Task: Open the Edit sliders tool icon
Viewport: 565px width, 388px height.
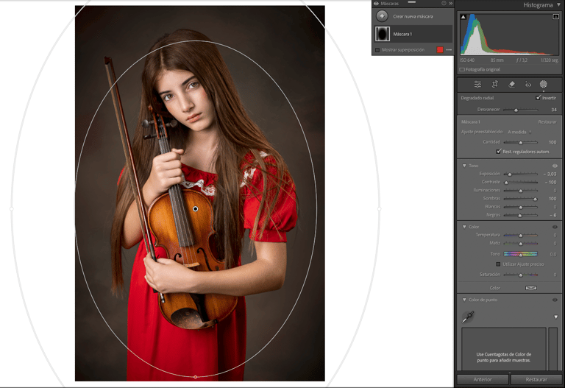Action: (x=477, y=85)
